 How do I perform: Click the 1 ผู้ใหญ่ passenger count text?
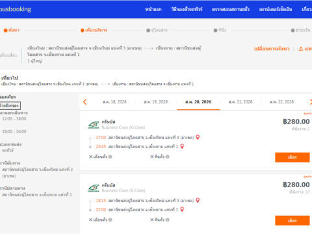34,61
